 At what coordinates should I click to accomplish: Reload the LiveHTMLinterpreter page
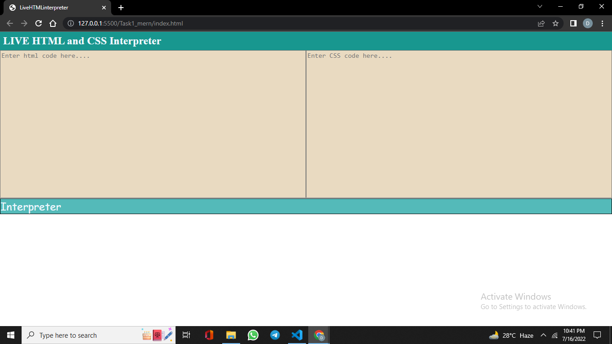[x=38, y=23]
